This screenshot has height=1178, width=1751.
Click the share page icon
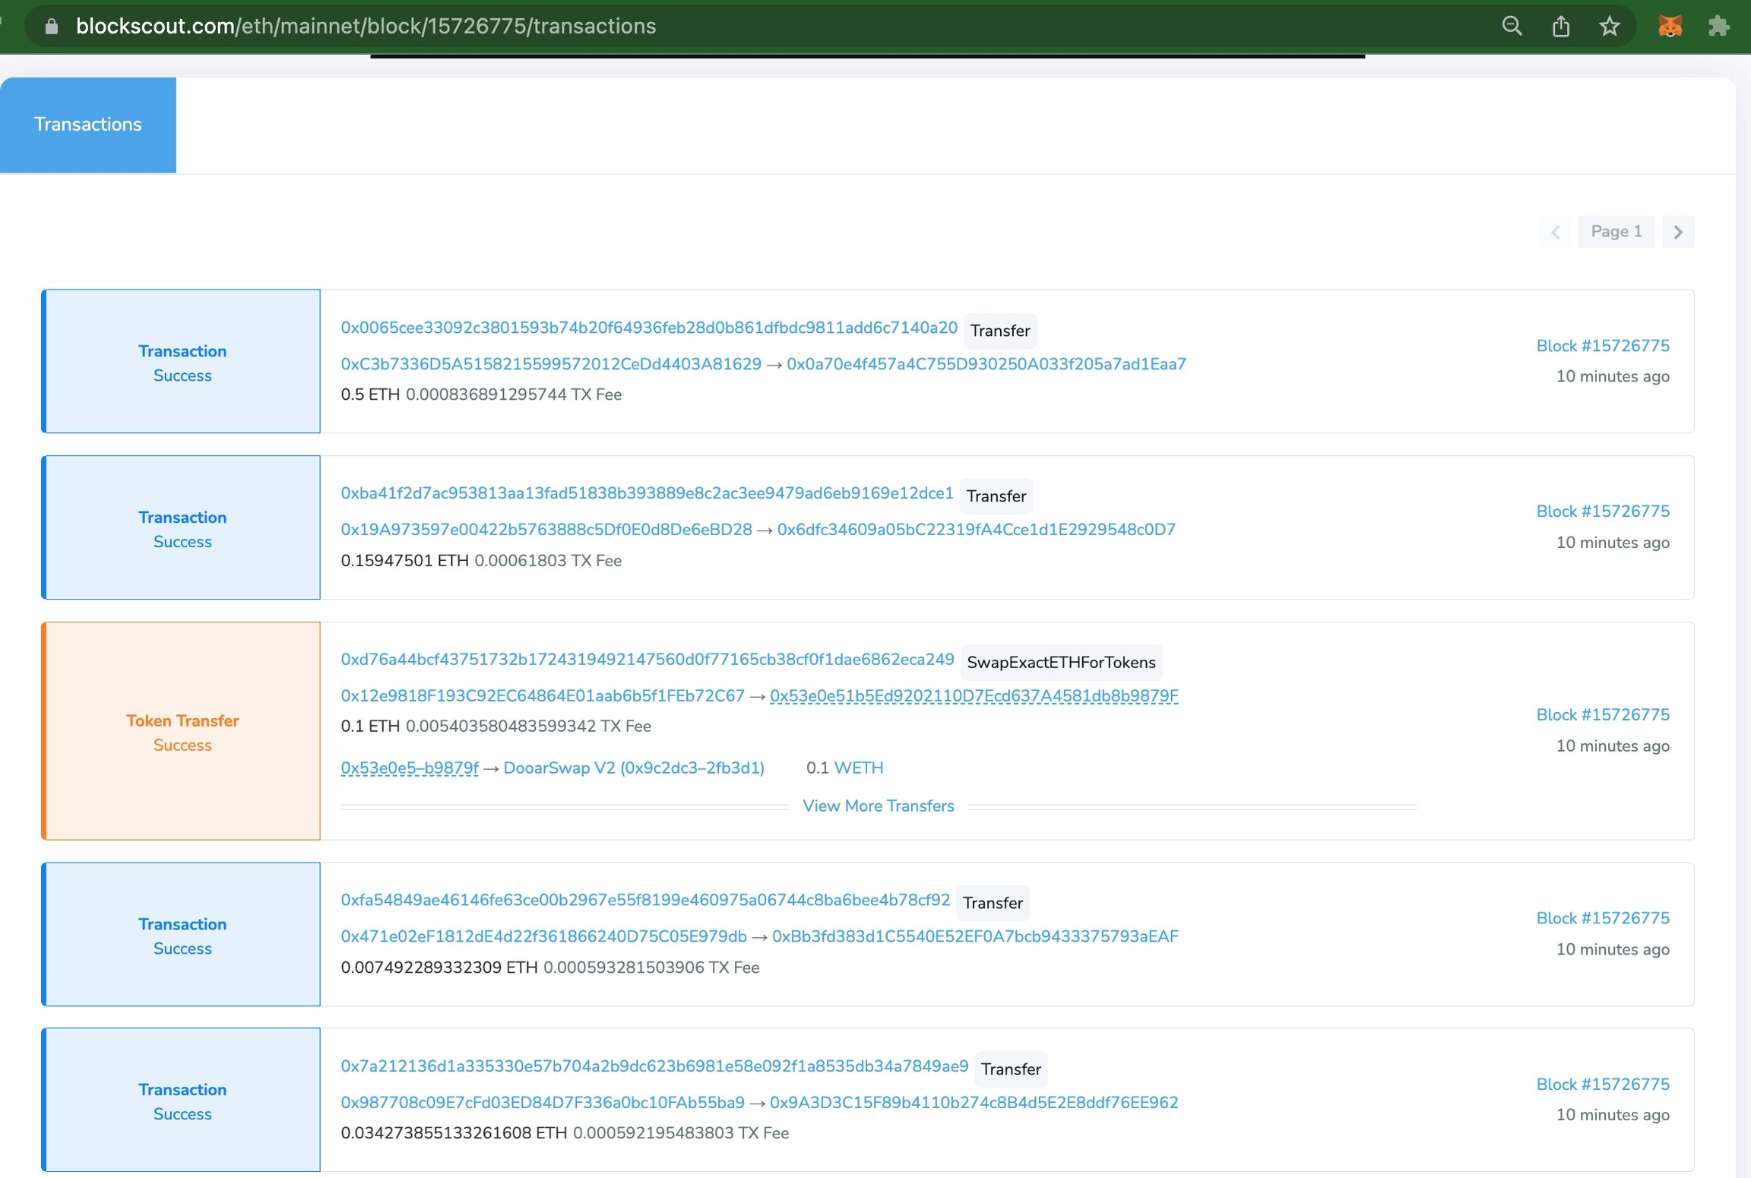click(x=1560, y=27)
